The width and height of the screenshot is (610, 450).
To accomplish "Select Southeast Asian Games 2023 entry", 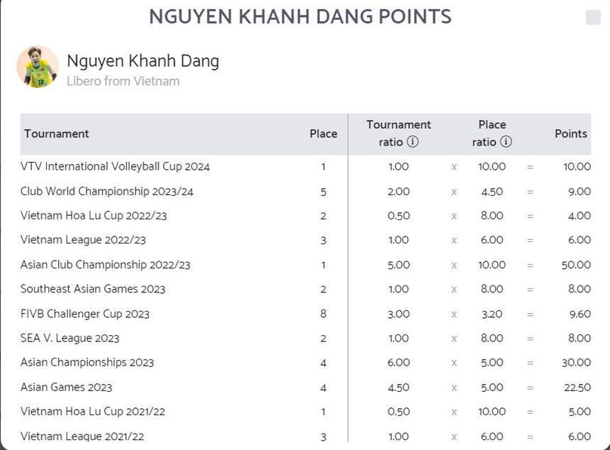I will 93,289.
